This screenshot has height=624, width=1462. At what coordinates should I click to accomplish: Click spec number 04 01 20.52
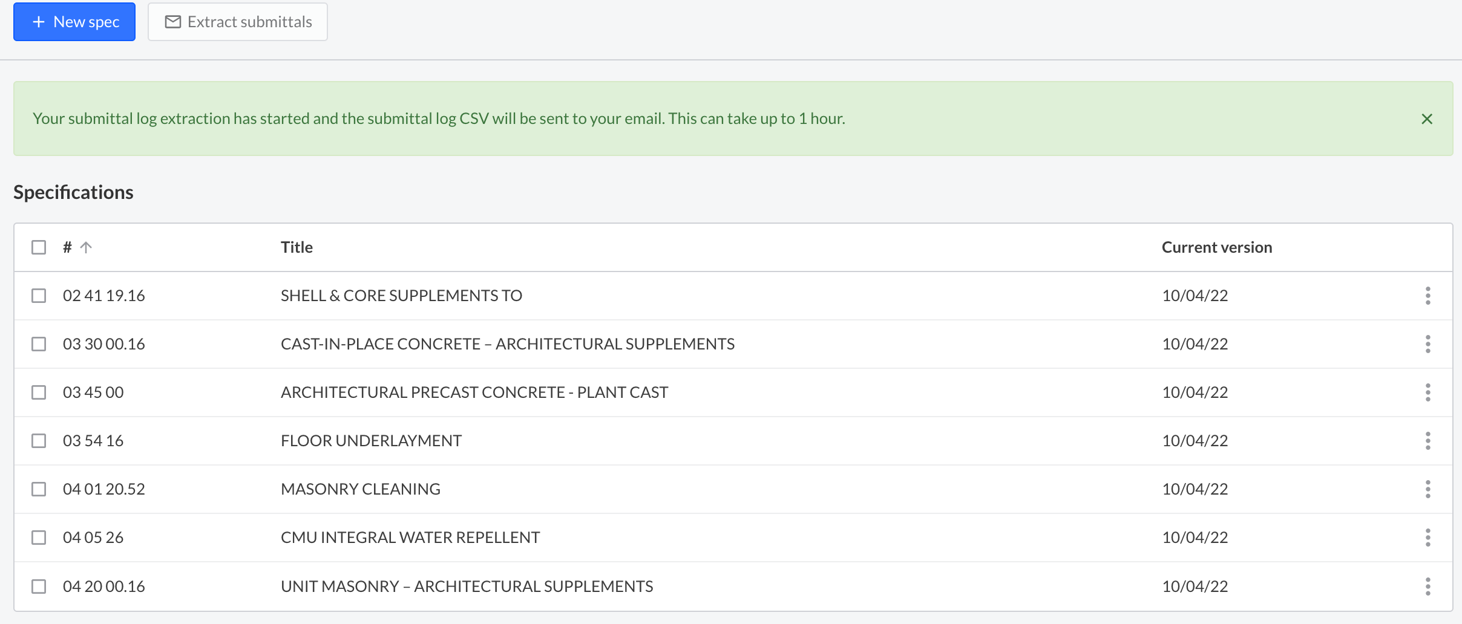pyautogui.click(x=104, y=489)
